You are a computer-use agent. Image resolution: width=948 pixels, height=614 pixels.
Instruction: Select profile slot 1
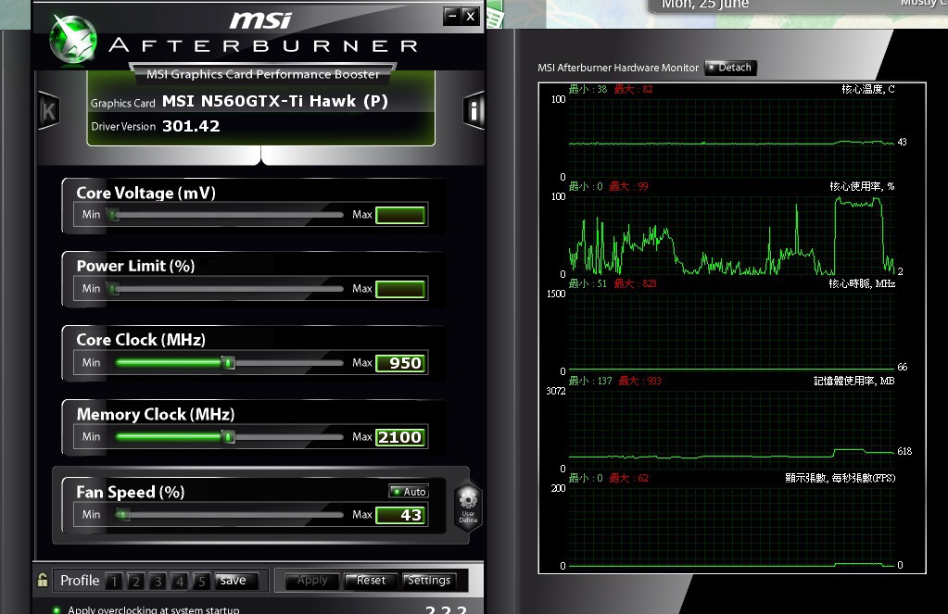click(x=114, y=581)
